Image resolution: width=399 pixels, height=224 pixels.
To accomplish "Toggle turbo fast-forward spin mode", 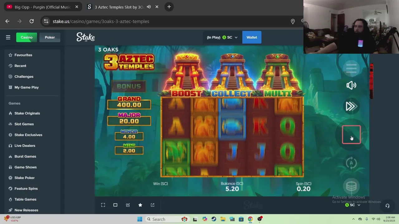I will [x=351, y=106].
